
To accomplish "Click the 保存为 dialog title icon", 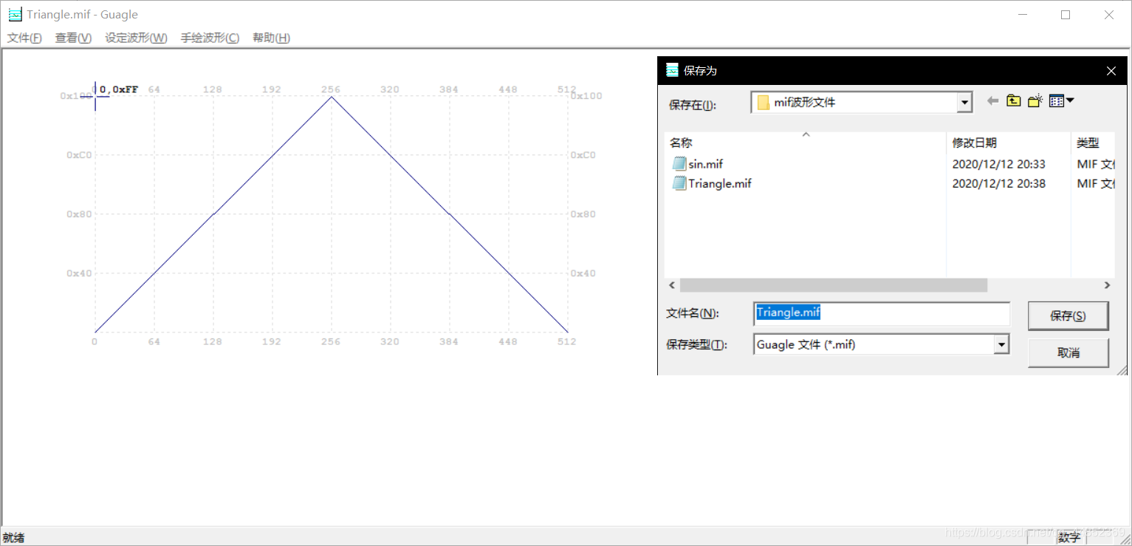I will pos(672,70).
